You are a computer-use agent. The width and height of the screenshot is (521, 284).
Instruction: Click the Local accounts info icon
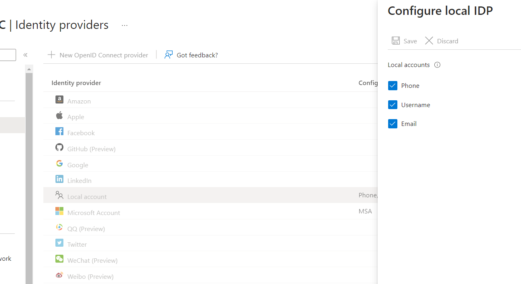click(438, 65)
